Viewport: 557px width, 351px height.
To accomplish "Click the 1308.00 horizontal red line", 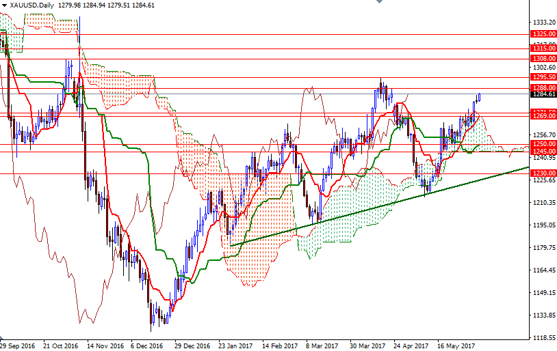I will pos(274,59).
